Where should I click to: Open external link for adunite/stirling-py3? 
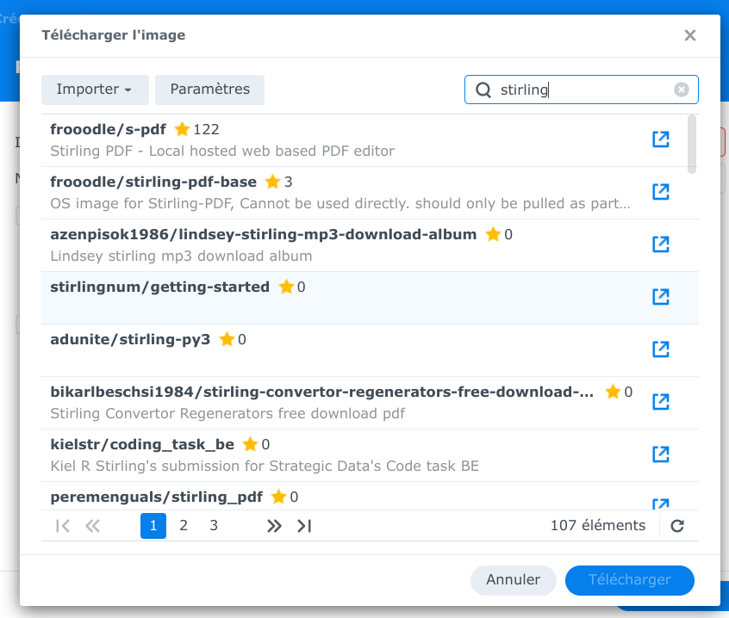(x=661, y=349)
